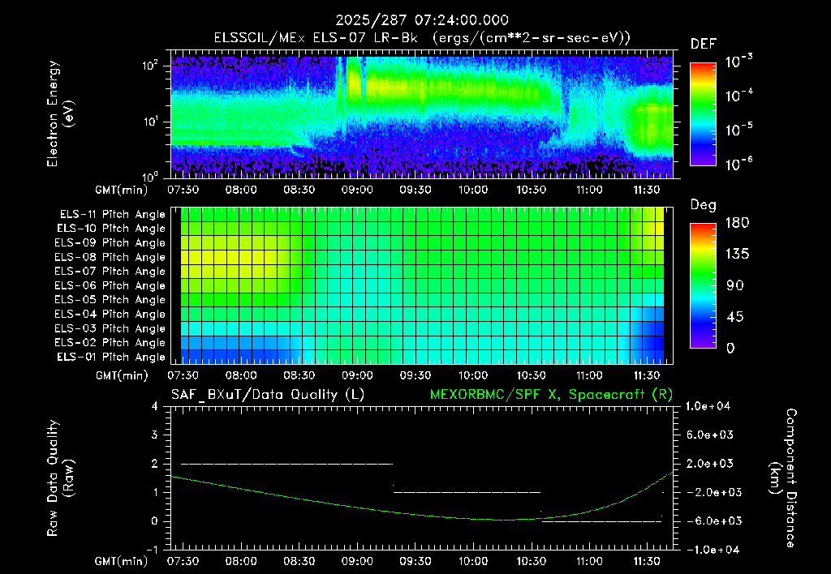Screen dimensions: 831x574
Task: Select the ELS-09 Pitch Angle row label
Action: coord(110,243)
